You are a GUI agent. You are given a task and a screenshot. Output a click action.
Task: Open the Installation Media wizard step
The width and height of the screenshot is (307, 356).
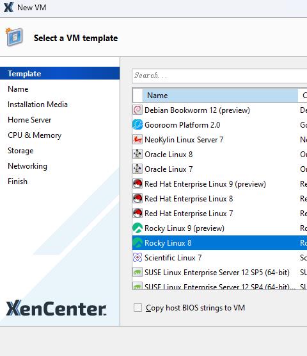pyautogui.click(x=38, y=104)
